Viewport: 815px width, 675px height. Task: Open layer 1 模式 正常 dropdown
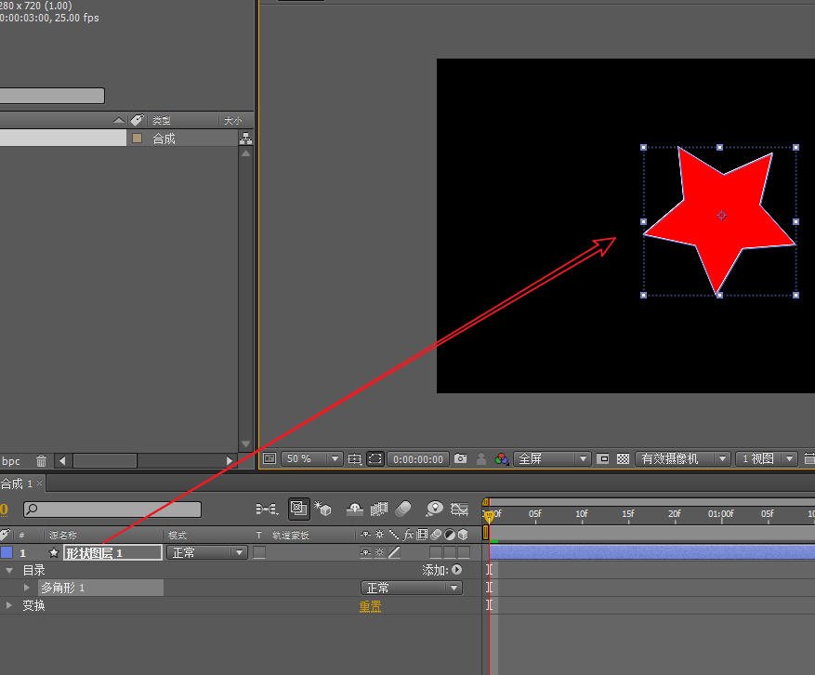pos(207,552)
